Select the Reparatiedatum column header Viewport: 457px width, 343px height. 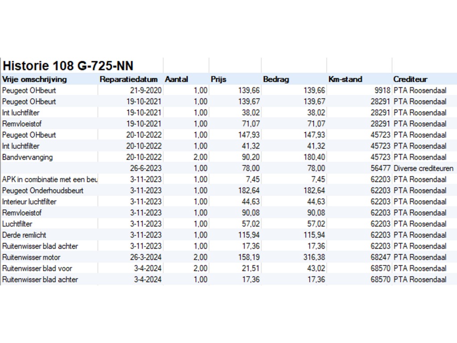129,79
